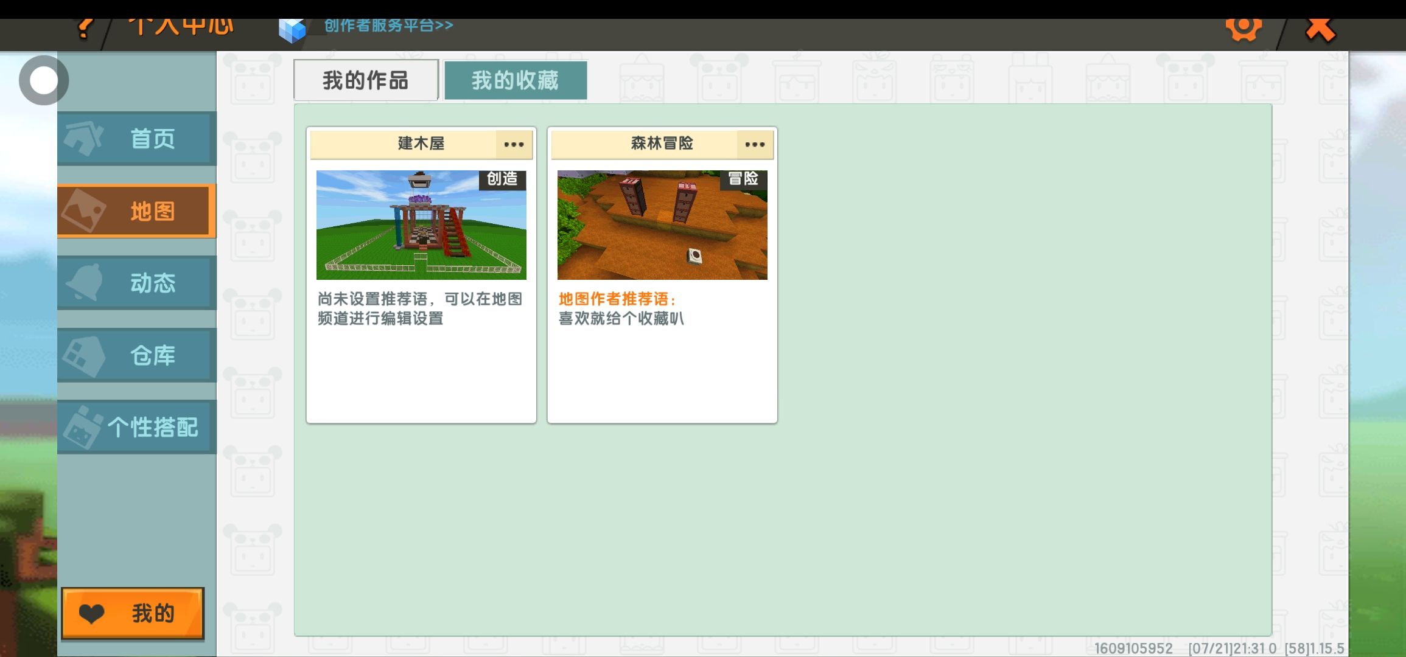Open the 森林冒险 map thumbnail
Image resolution: width=1406 pixels, height=657 pixels.
662,225
